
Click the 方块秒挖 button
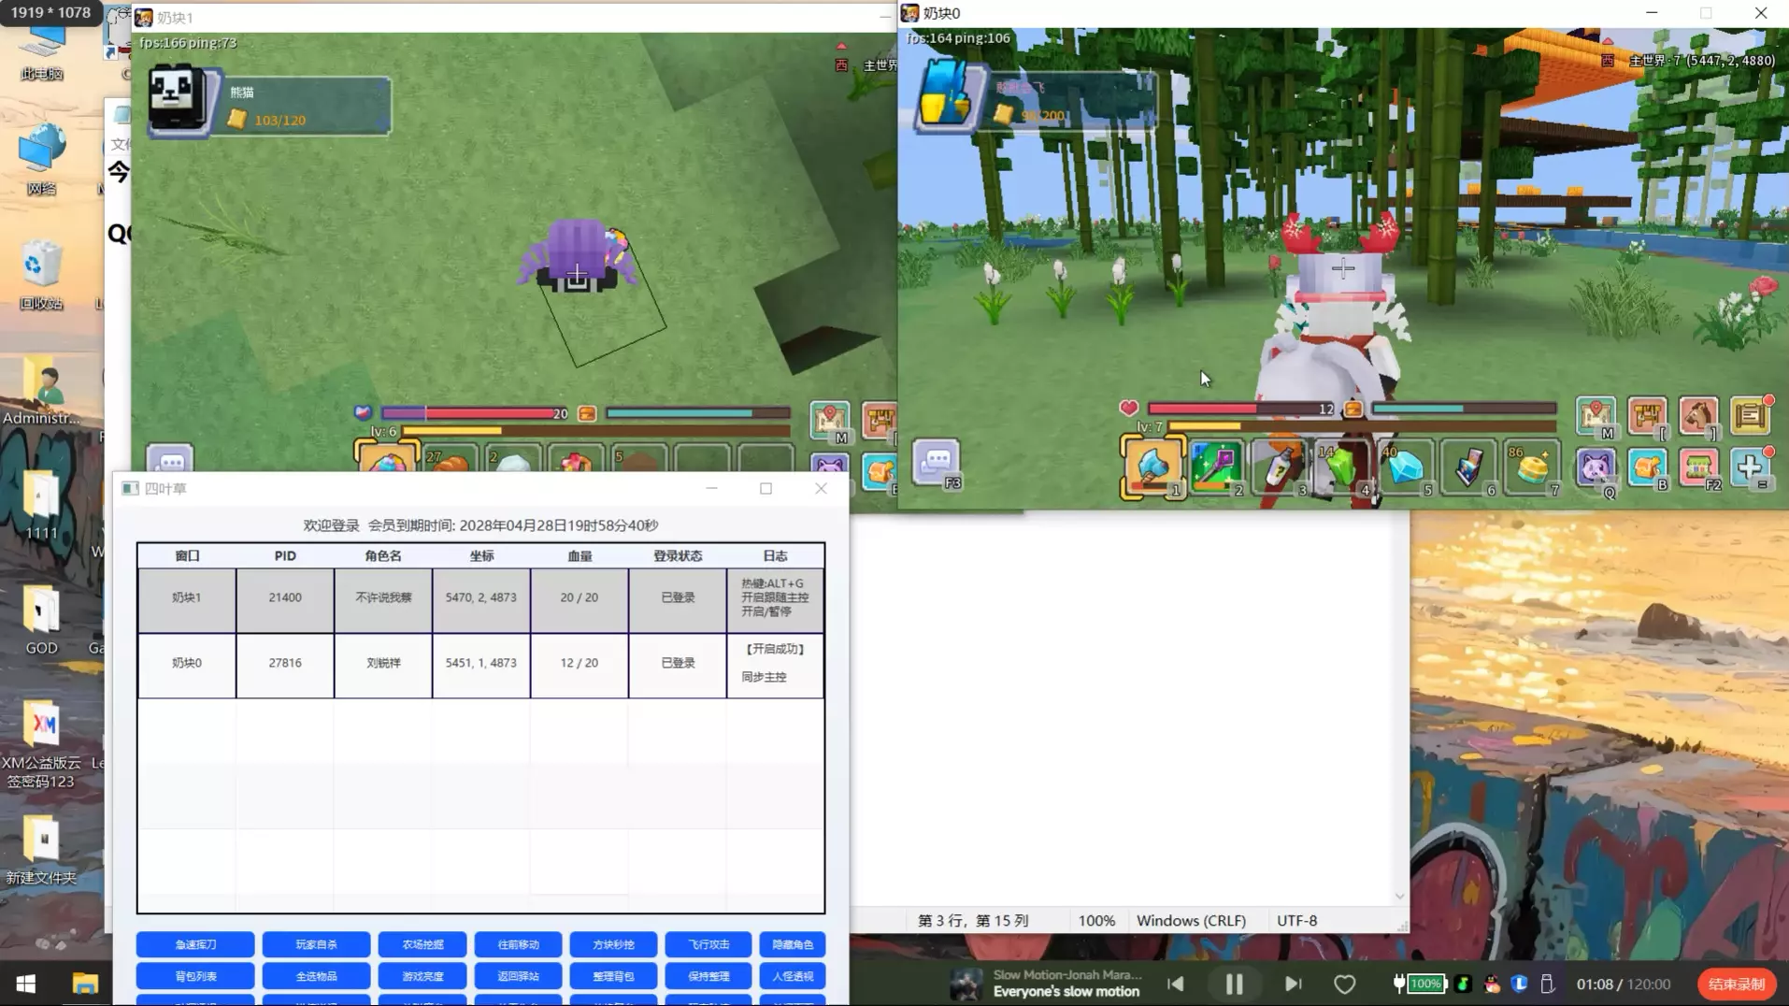pos(613,945)
